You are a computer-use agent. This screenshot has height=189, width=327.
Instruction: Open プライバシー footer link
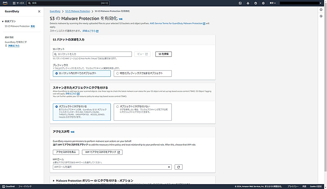click(293, 186)
